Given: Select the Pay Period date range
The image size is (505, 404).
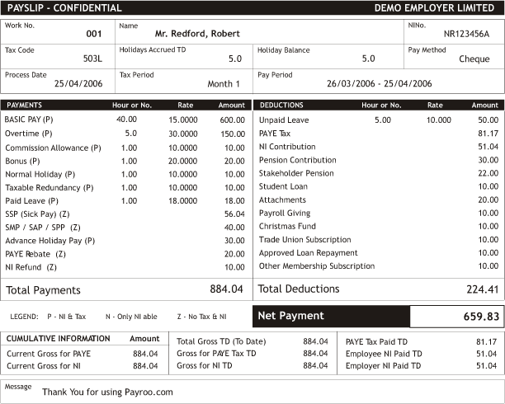Looking at the screenshot, I should [x=379, y=83].
